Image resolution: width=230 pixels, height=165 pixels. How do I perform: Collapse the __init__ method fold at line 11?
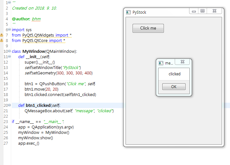tap(9, 57)
